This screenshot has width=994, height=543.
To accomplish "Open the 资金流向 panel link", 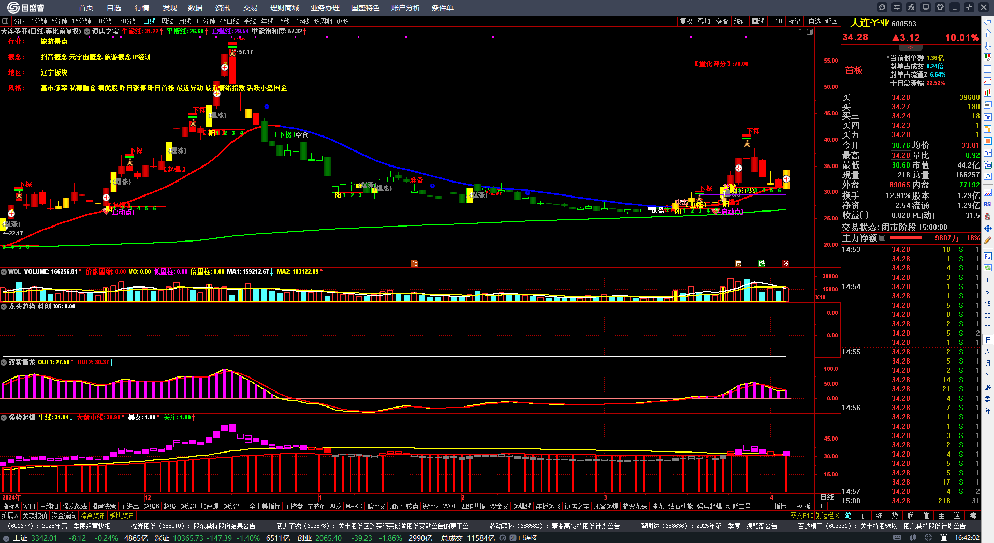I will click(x=64, y=516).
